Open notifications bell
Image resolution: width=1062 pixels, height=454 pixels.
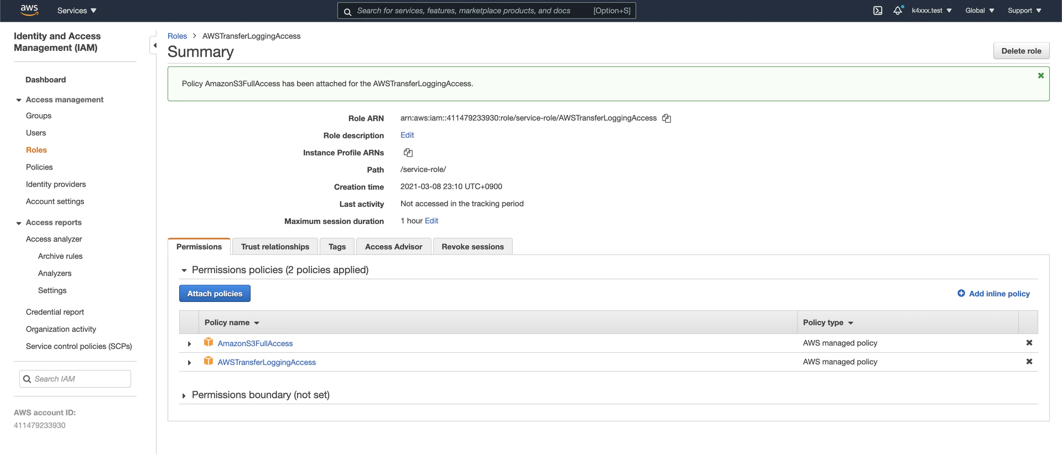[x=898, y=11]
